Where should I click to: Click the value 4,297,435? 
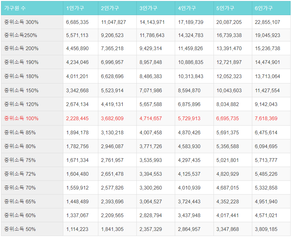point(189,160)
